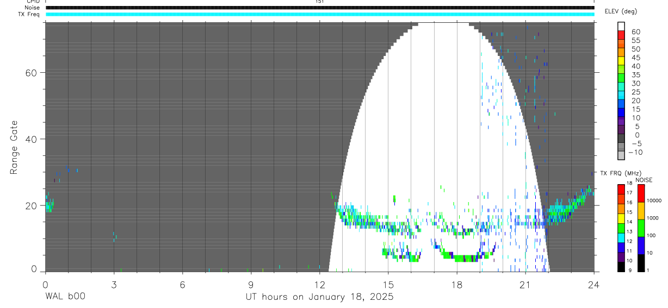Image resolution: width=668 pixels, height=308 pixels.
Task: Select the orange segment of the NOISE color bar
Action: click(x=641, y=210)
